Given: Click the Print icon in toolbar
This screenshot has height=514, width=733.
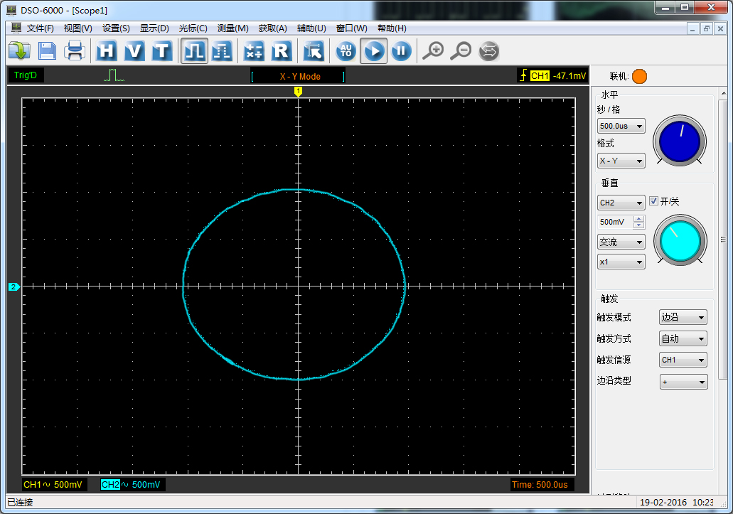Looking at the screenshot, I should pyautogui.click(x=75, y=50).
